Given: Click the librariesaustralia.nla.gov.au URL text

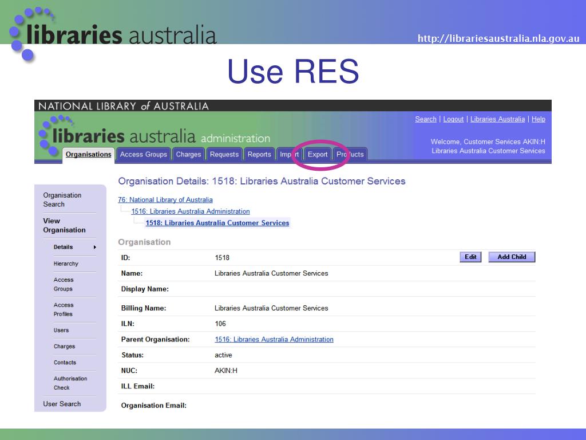Looking at the screenshot, I should pyautogui.click(x=498, y=38).
